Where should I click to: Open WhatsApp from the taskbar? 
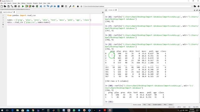[x=74, y=110]
